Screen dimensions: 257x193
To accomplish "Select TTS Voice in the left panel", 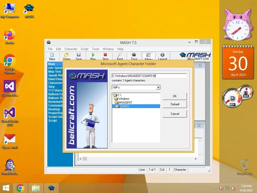I will [x=55, y=90].
